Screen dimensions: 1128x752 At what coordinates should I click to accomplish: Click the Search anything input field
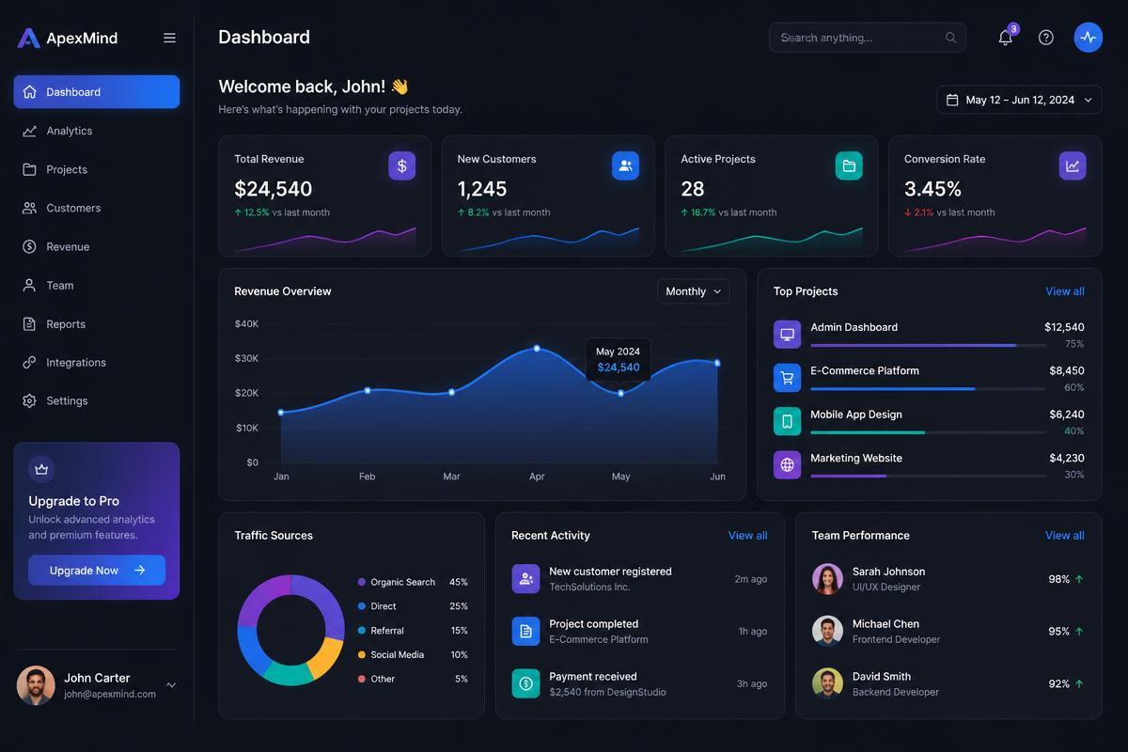click(868, 38)
